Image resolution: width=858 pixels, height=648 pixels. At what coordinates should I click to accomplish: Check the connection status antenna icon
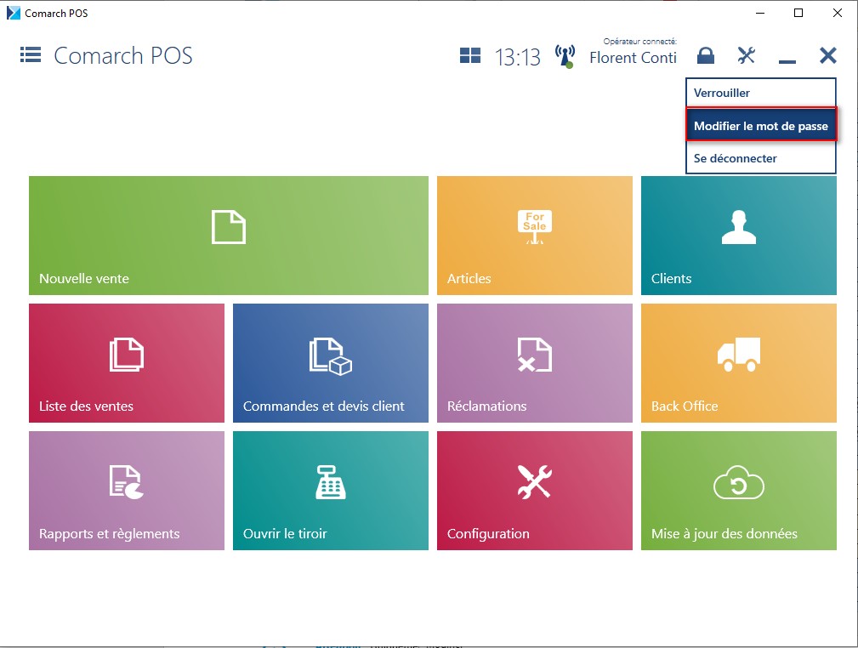click(x=565, y=56)
